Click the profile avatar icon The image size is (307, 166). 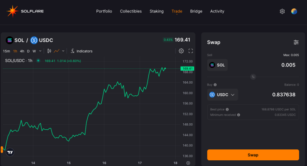pos(294,11)
